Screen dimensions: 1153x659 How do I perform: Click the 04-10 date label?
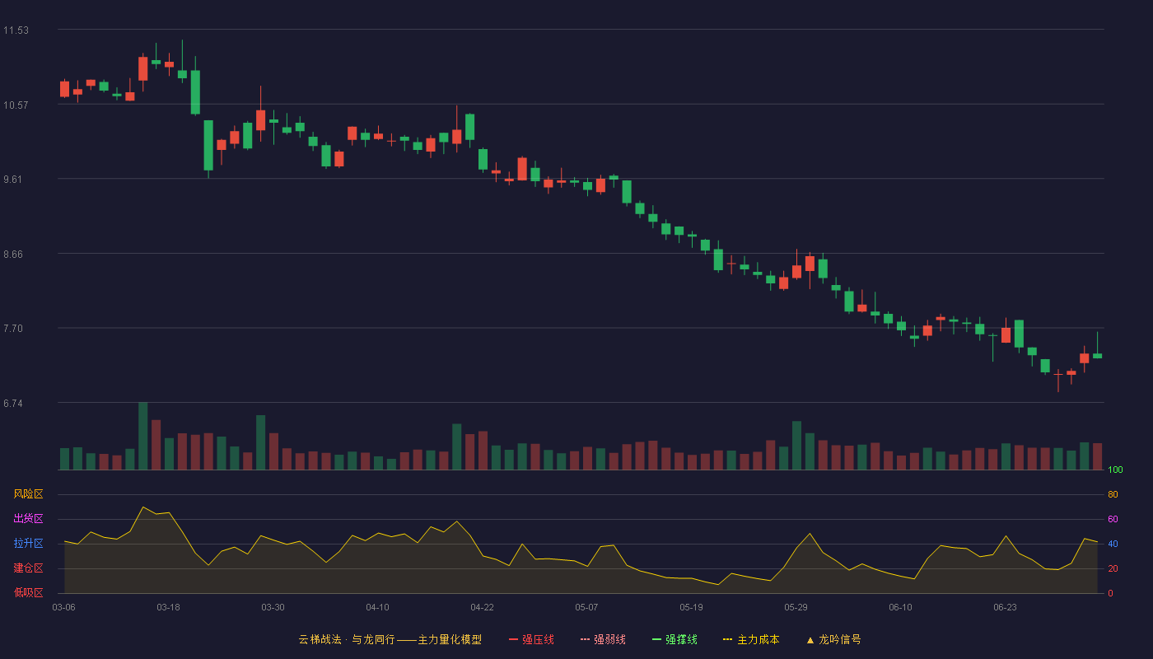tap(377, 607)
